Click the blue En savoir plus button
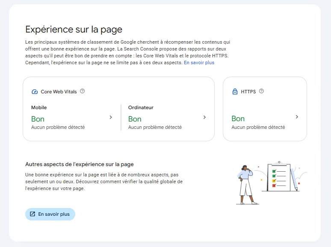Image resolution: width=331 pixels, height=247 pixels. [x=50, y=214]
